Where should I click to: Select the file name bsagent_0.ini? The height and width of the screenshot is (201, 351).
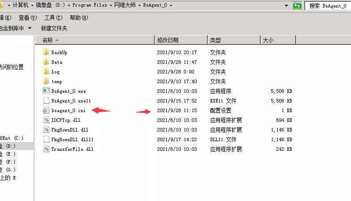pos(68,110)
